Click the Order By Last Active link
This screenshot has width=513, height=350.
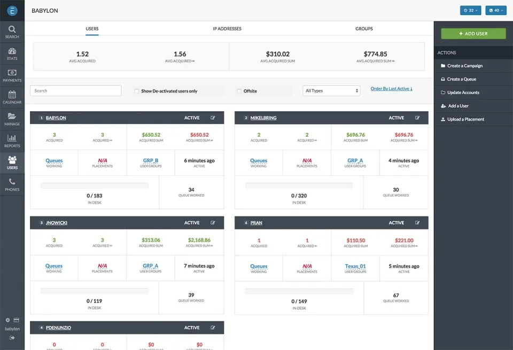click(x=391, y=89)
